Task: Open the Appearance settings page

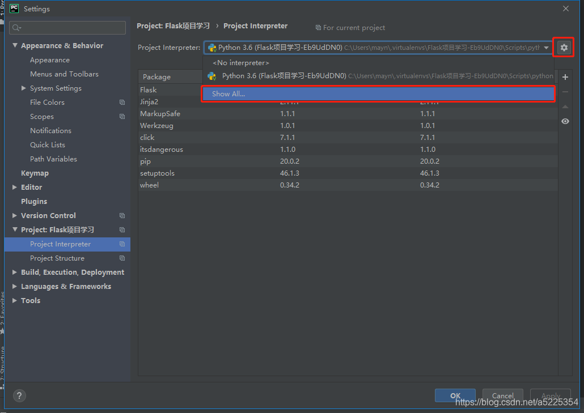Action: point(50,60)
